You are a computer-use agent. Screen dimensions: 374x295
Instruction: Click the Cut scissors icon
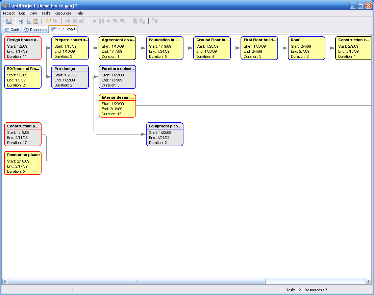(21, 21)
